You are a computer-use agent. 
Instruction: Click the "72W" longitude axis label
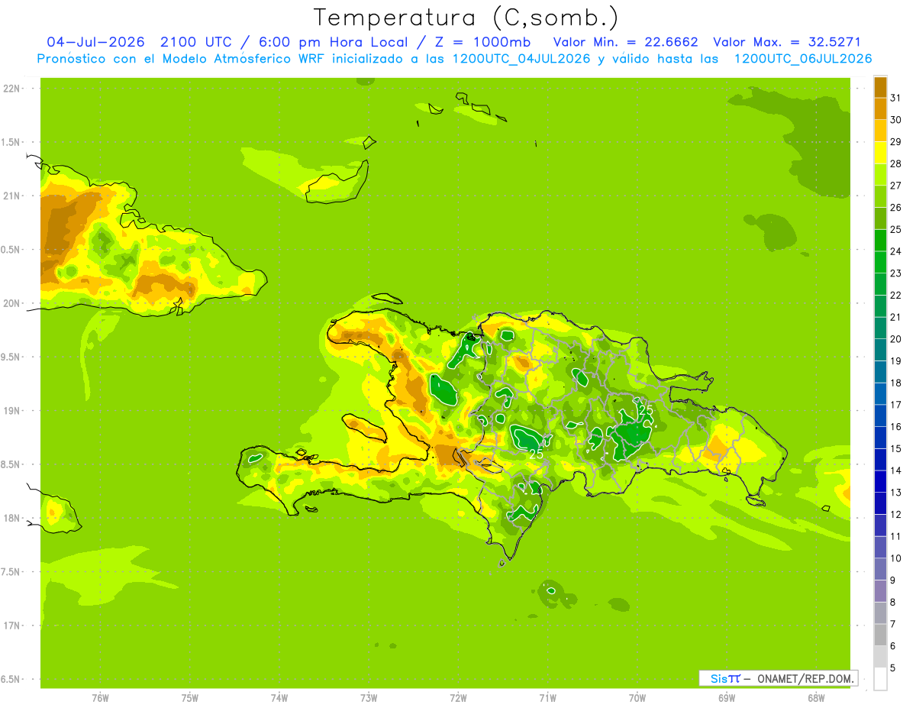coord(458,697)
